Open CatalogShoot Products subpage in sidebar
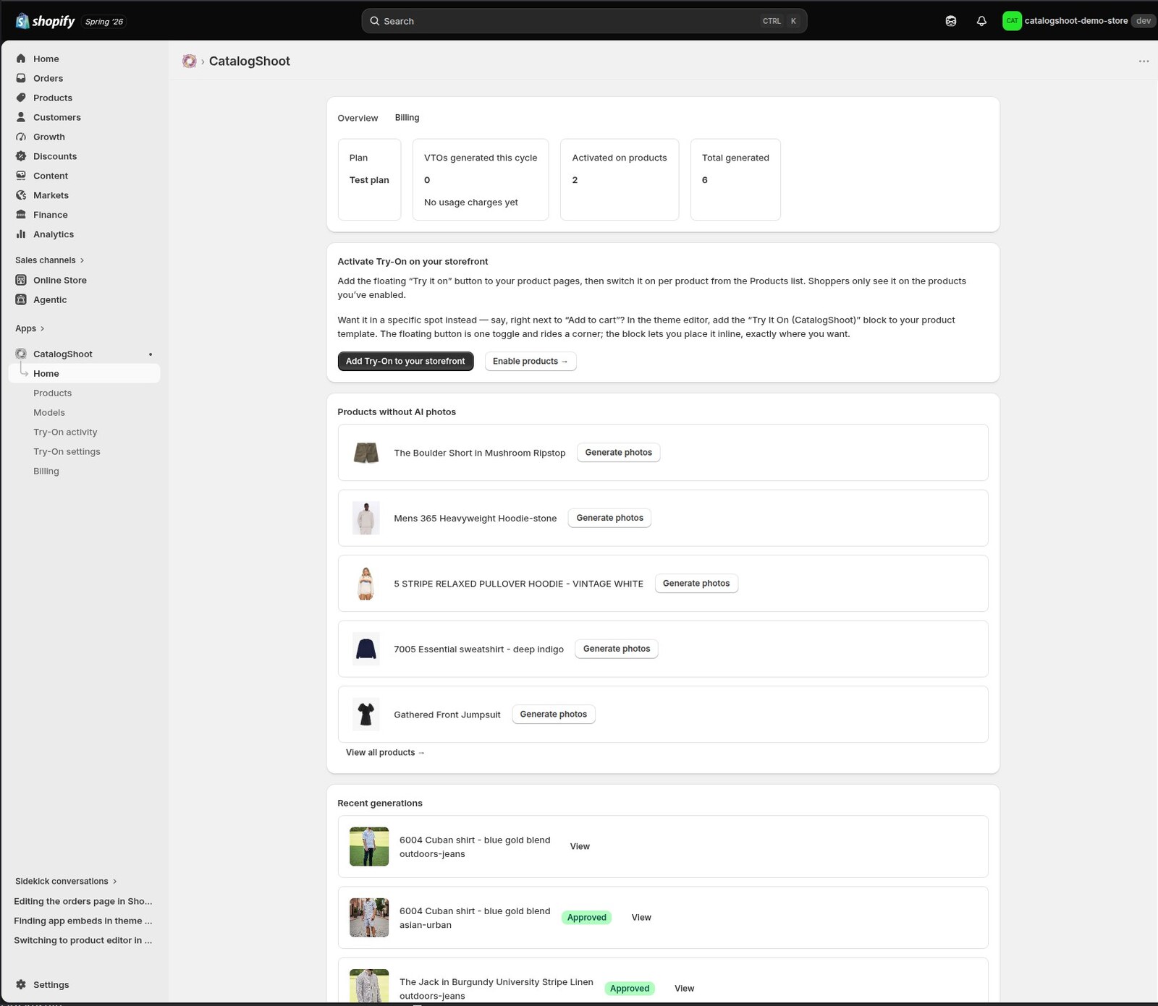 (53, 393)
